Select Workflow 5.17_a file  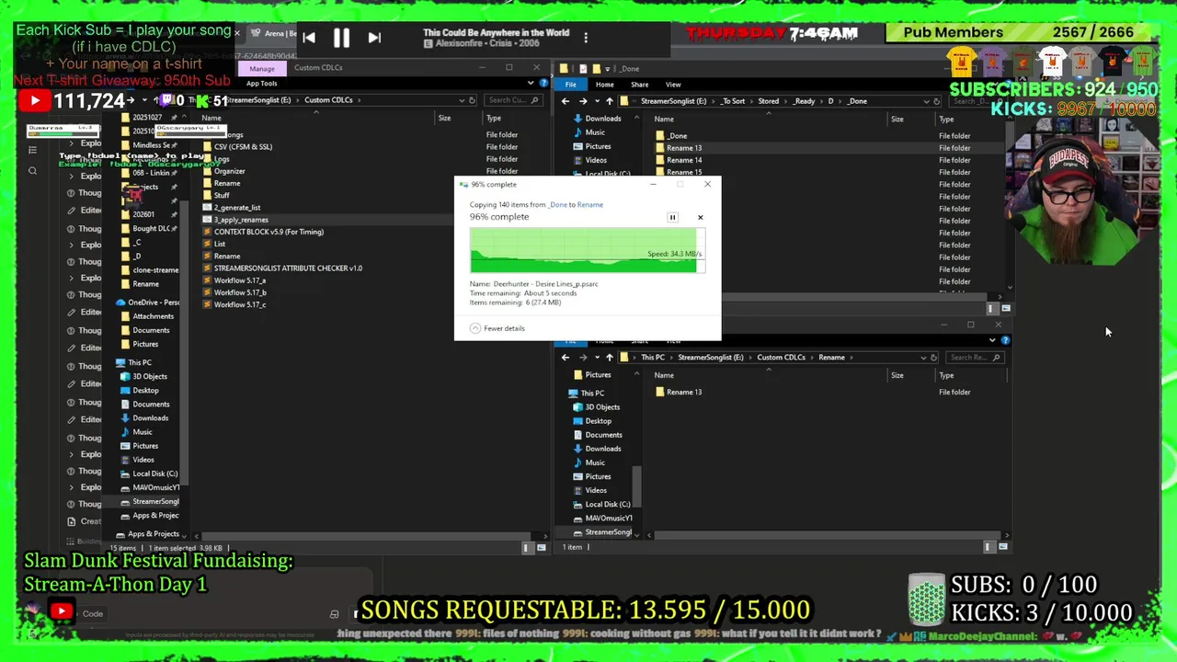[x=240, y=280]
